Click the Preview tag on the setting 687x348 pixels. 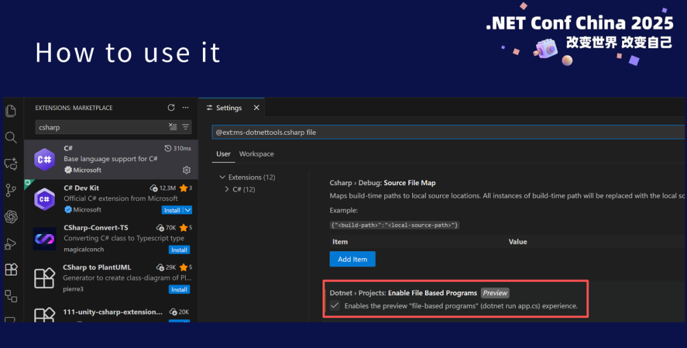[x=495, y=293]
